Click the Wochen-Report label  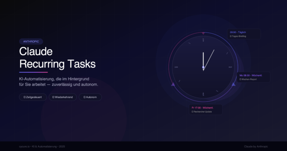tap(248, 79)
